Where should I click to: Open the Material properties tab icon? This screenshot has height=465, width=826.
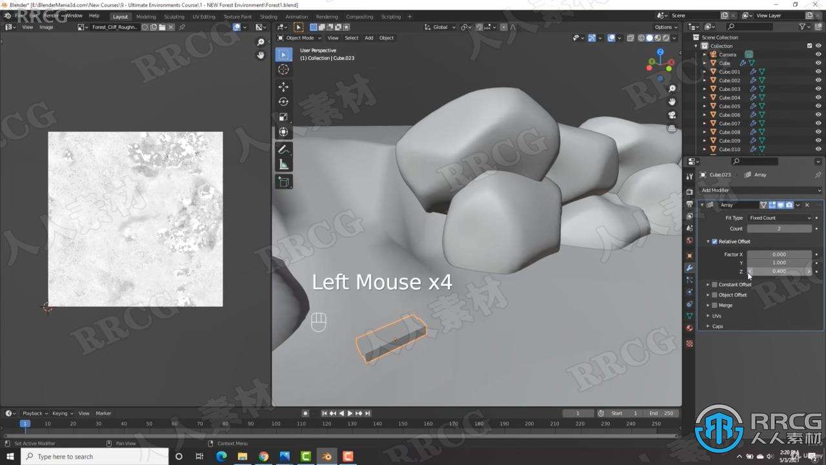[x=689, y=328]
